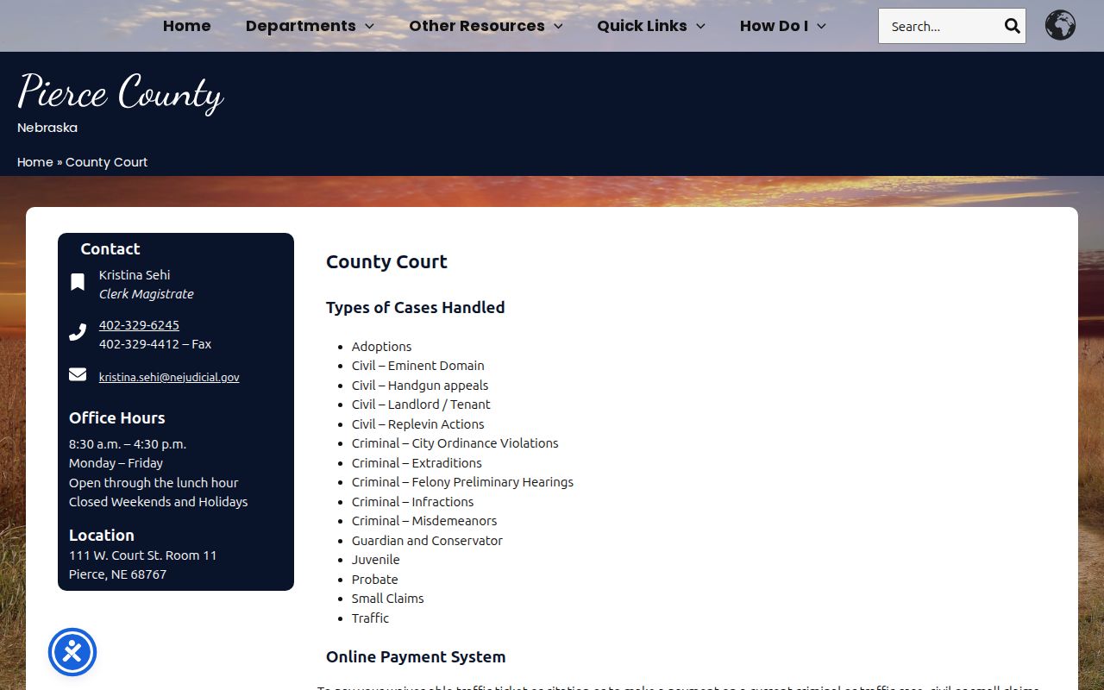Expand the Quick Links dropdown
This screenshot has width=1104, height=690.
tap(651, 26)
